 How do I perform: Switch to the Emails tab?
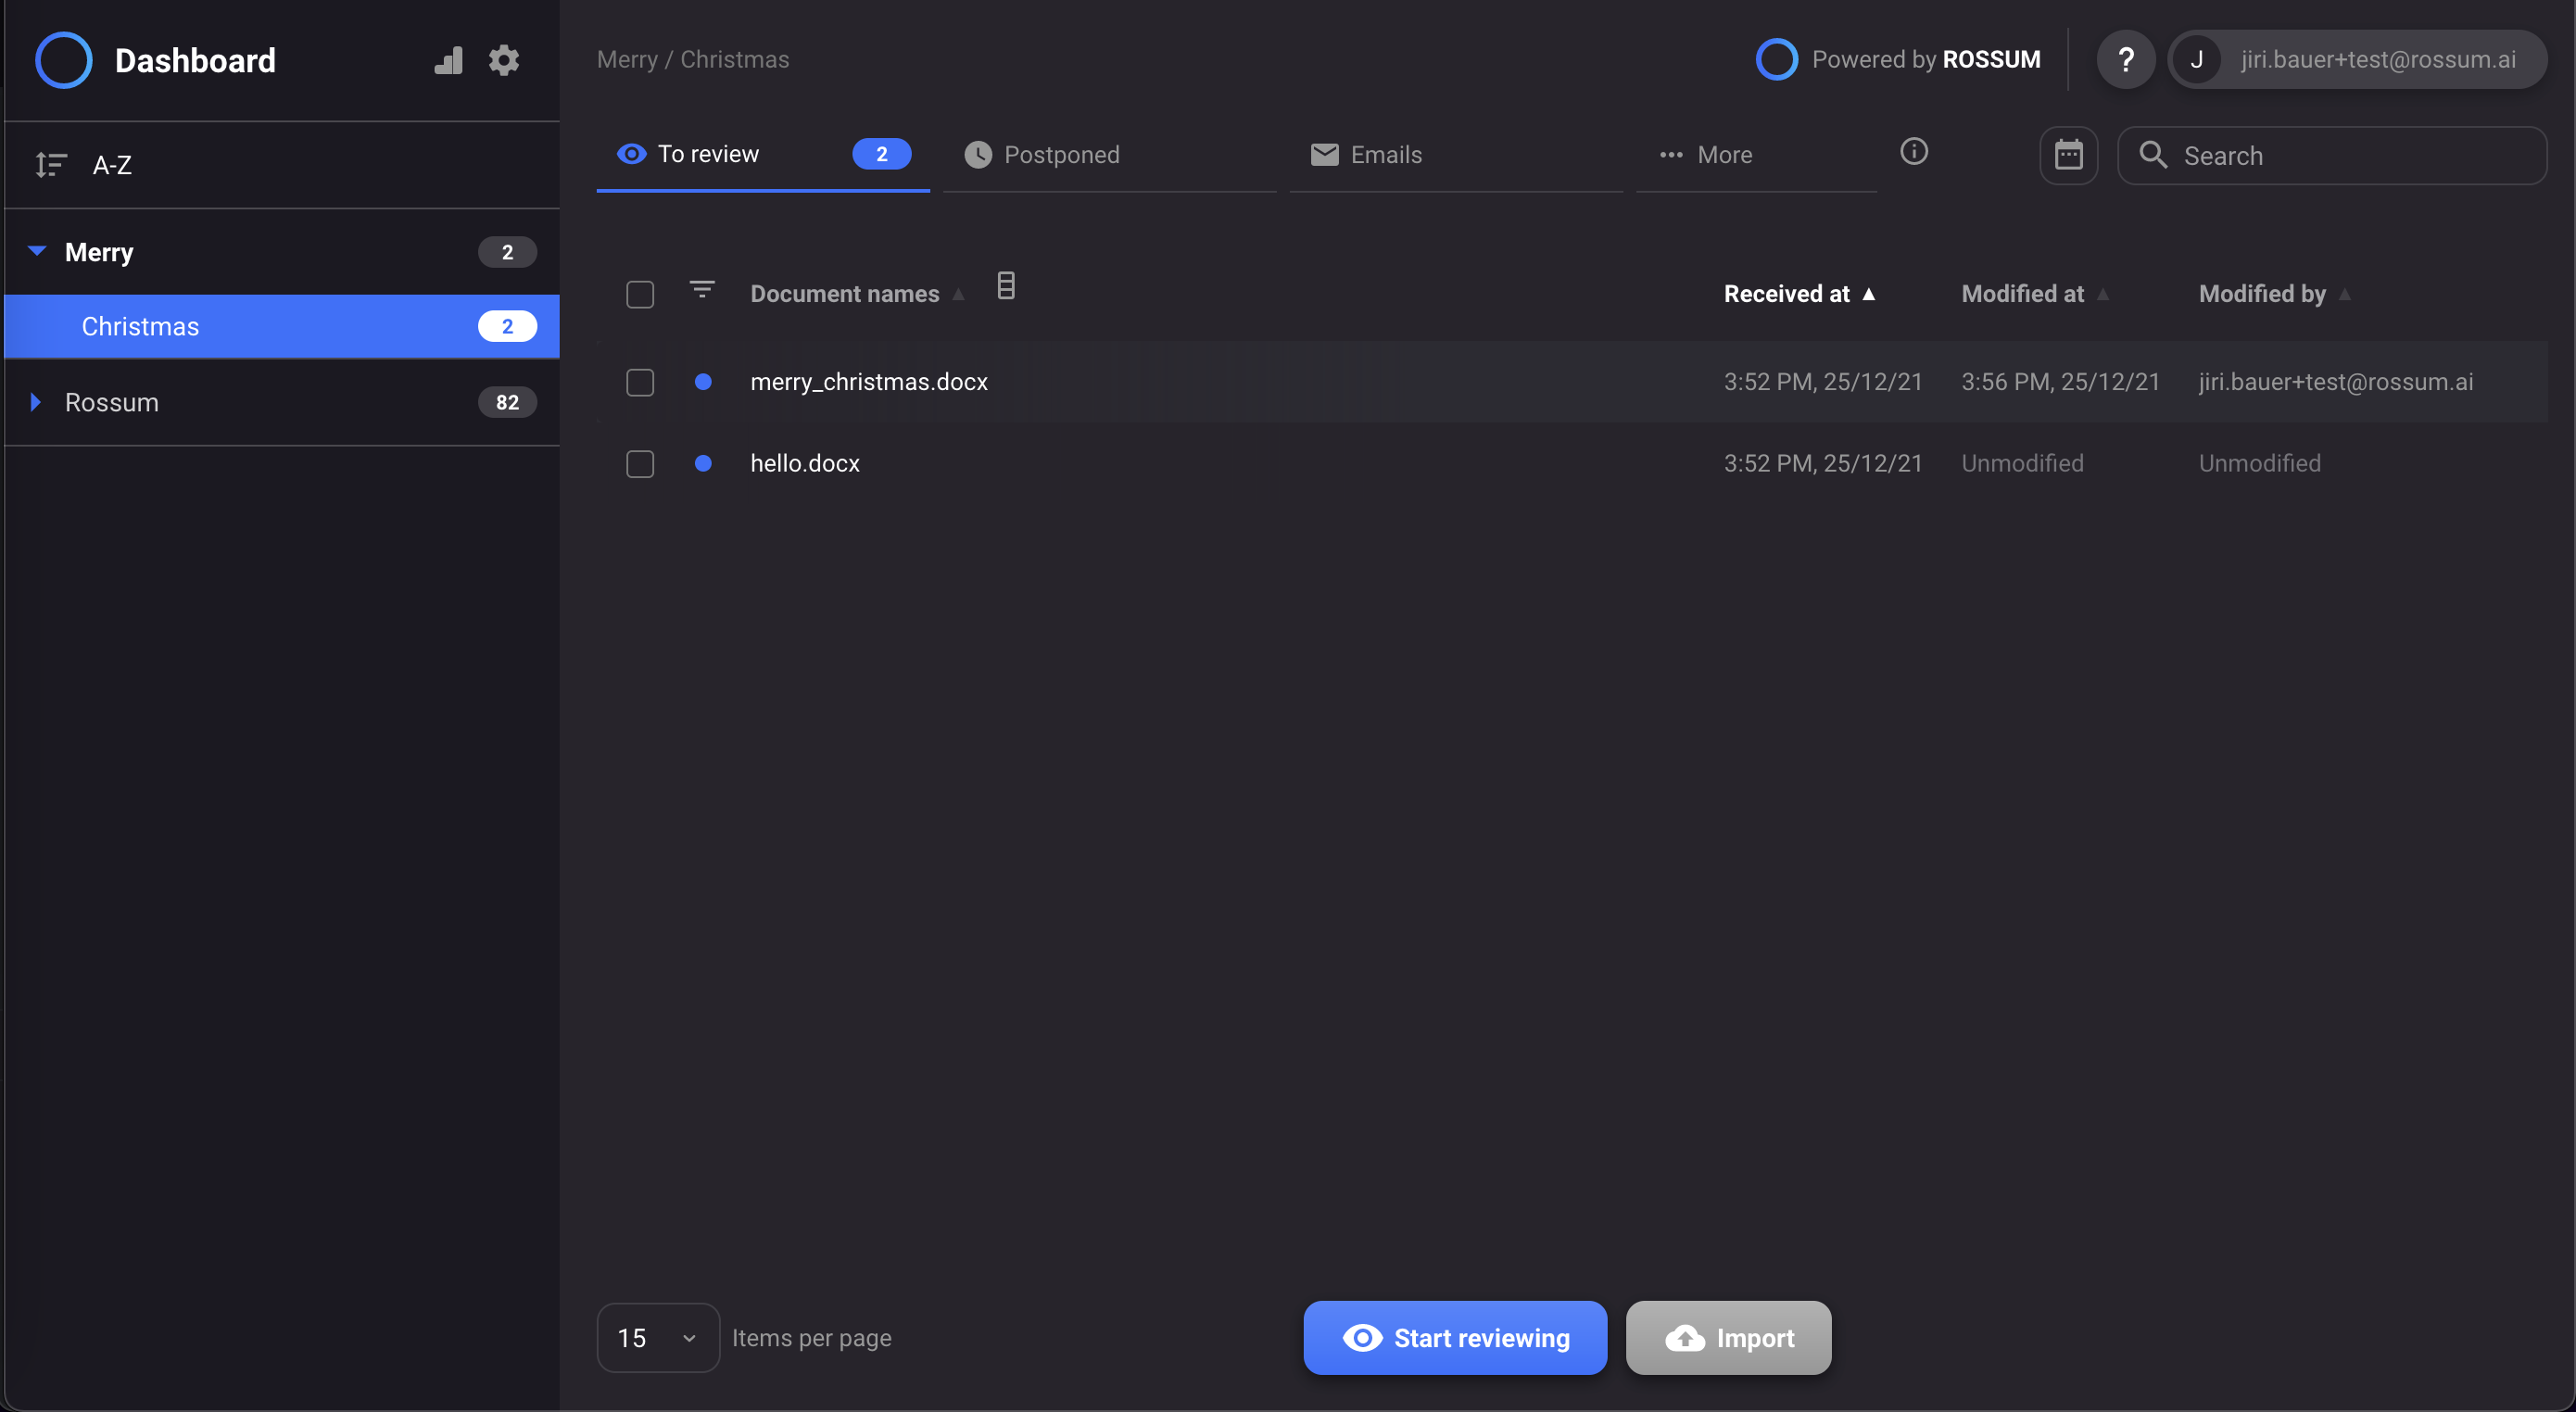click(x=1456, y=155)
